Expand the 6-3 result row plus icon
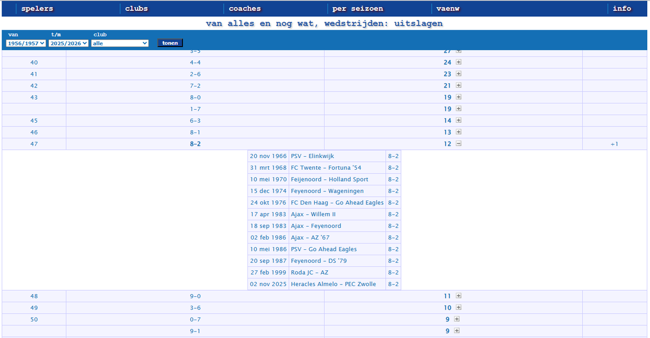This screenshot has width=650, height=338. coord(458,121)
